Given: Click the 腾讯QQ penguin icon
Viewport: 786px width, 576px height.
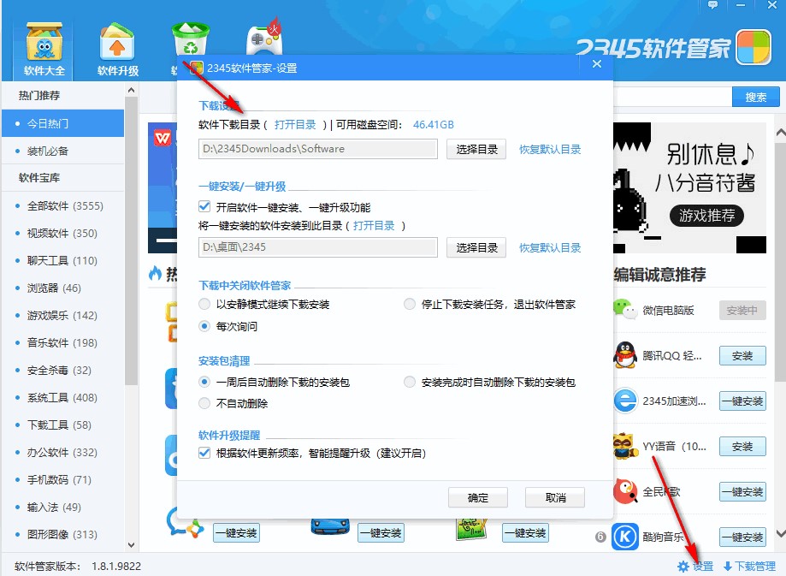Looking at the screenshot, I should coord(624,355).
